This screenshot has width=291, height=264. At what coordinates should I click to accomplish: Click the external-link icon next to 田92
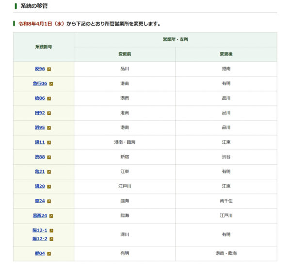click(x=49, y=113)
